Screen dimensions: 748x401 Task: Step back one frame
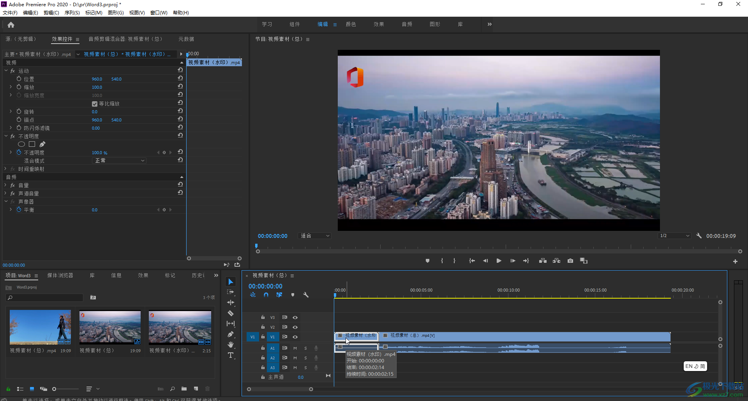(485, 261)
